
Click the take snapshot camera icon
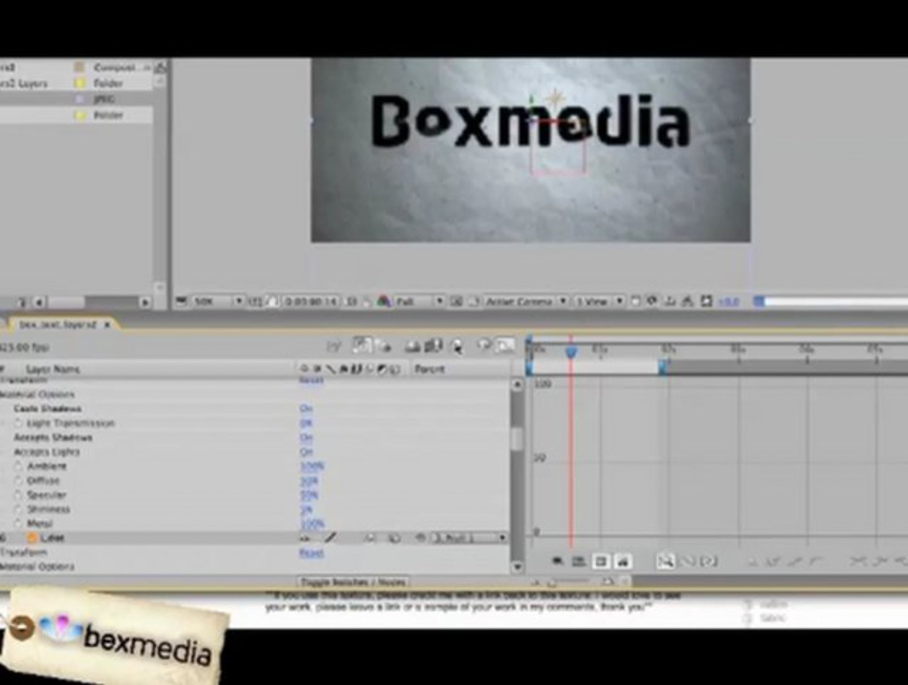pyautogui.click(x=351, y=302)
